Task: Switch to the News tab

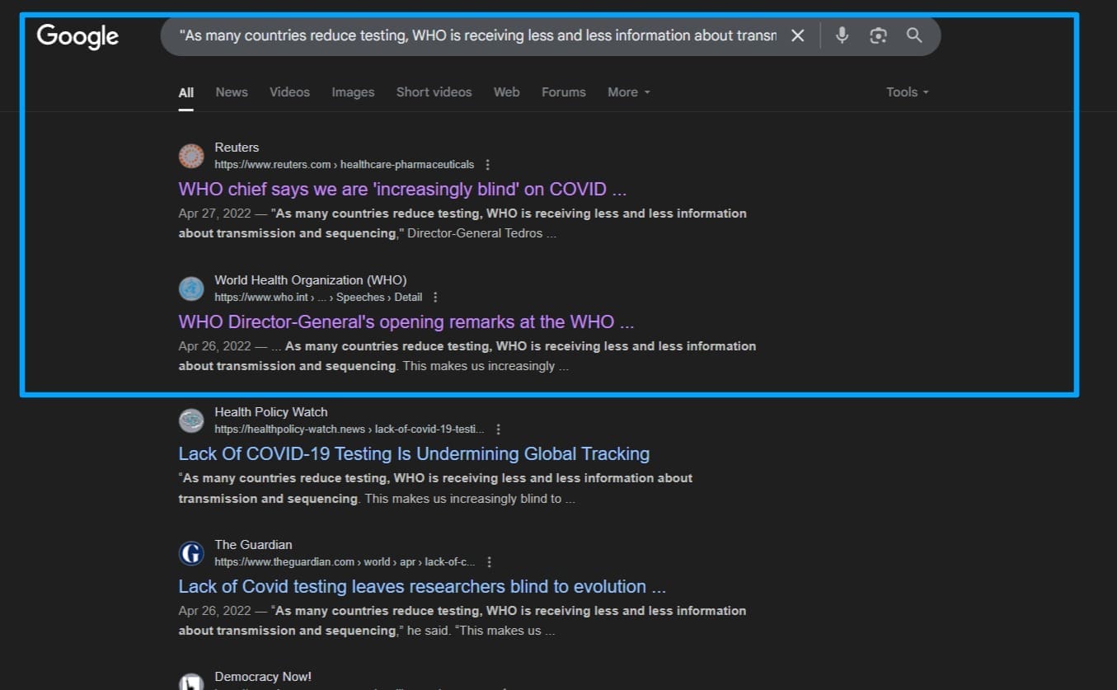Action: [232, 92]
